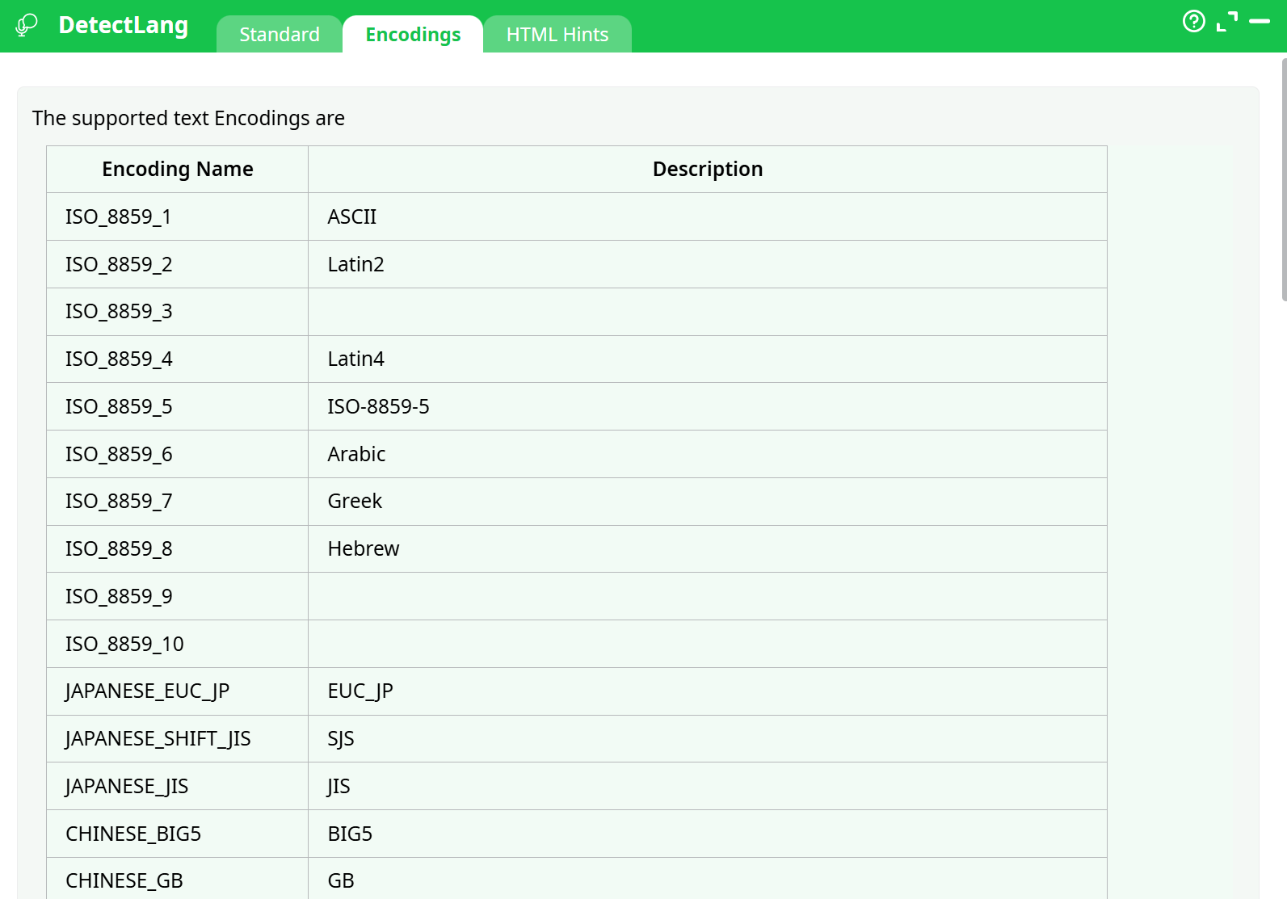Click the Hebrew description cell
Viewport: 1287px width, 899px height.
click(x=363, y=549)
